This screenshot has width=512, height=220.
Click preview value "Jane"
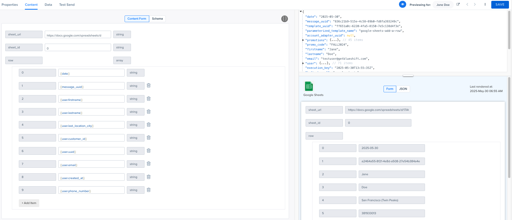coord(392,174)
